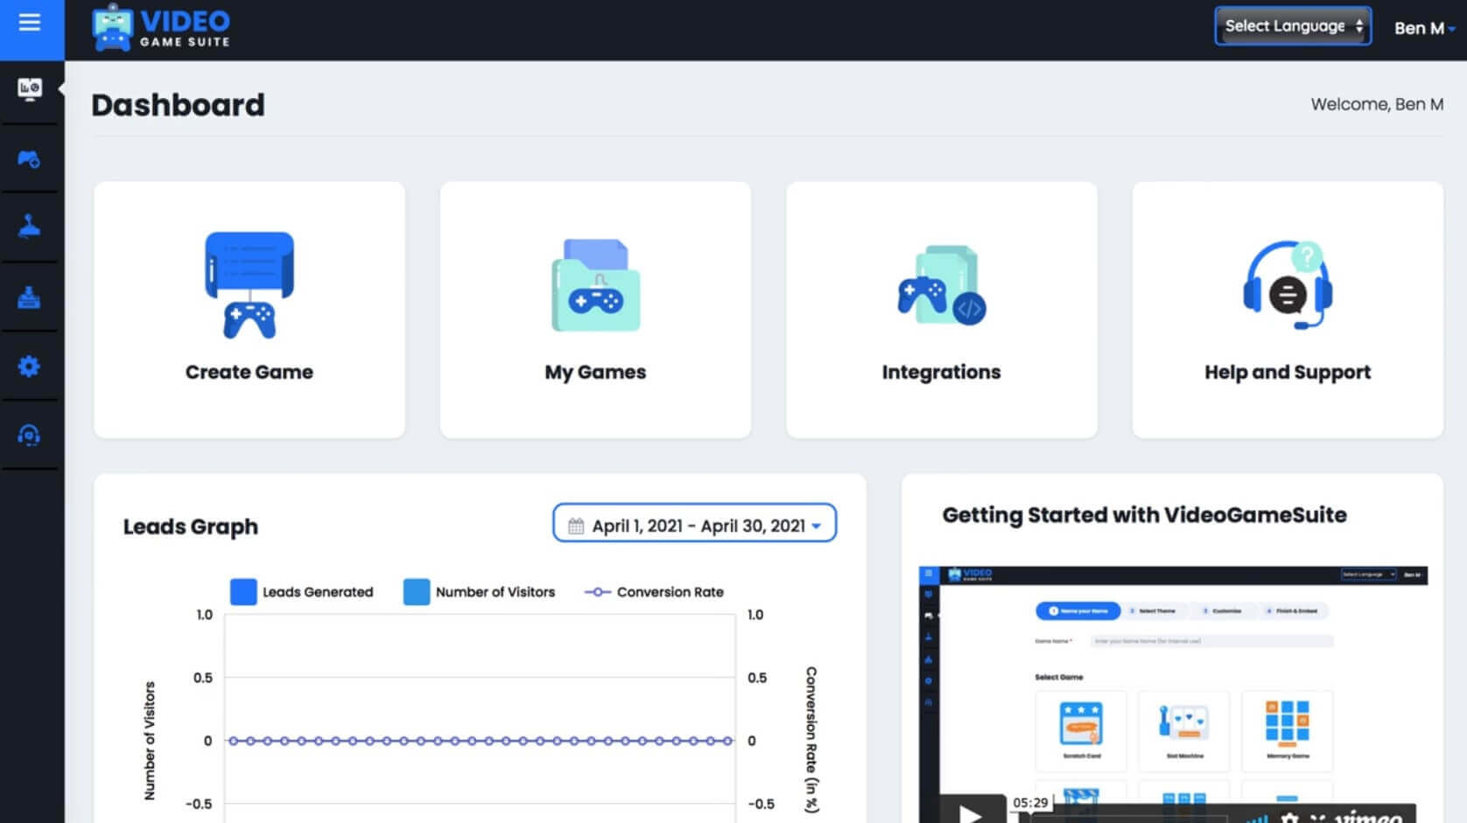Open the Select Language dropdown
The height and width of the screenshot is (823, 1467).
[1293, 26]
